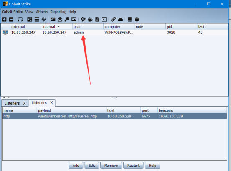Screen dimensions: 231x171
Task: Open screenshots view picture icon
Action: click(x=74, y=19)
